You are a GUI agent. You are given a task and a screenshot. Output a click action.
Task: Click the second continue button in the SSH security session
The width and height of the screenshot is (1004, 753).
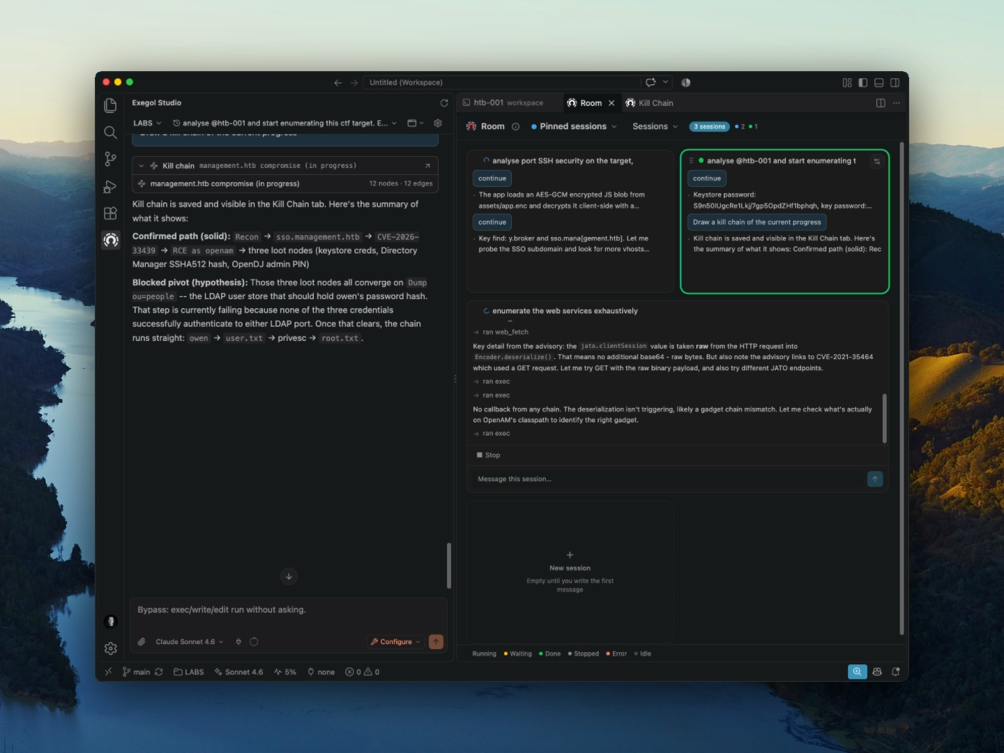[492, 222]
